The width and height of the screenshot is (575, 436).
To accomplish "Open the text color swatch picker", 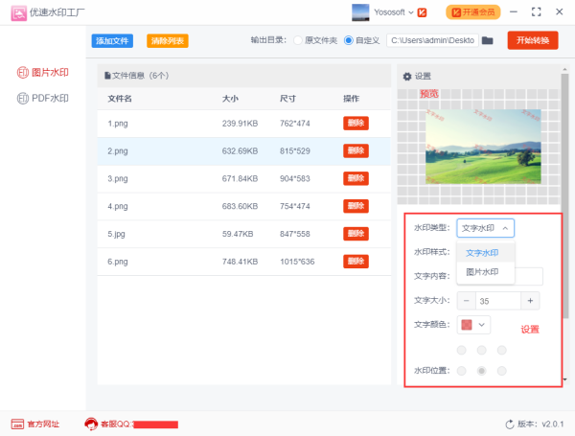I will coord(473,325).
